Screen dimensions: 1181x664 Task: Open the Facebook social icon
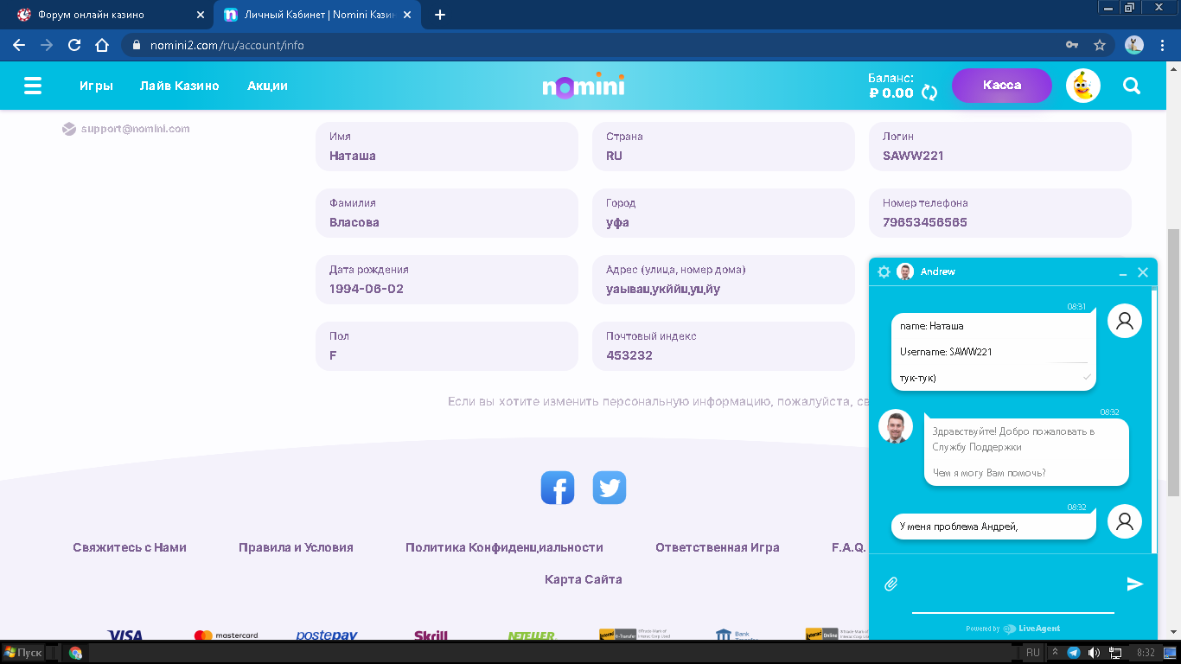[x=558, y=488]
